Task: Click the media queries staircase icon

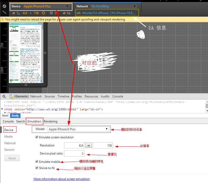Action: click(x=4, y=12)
